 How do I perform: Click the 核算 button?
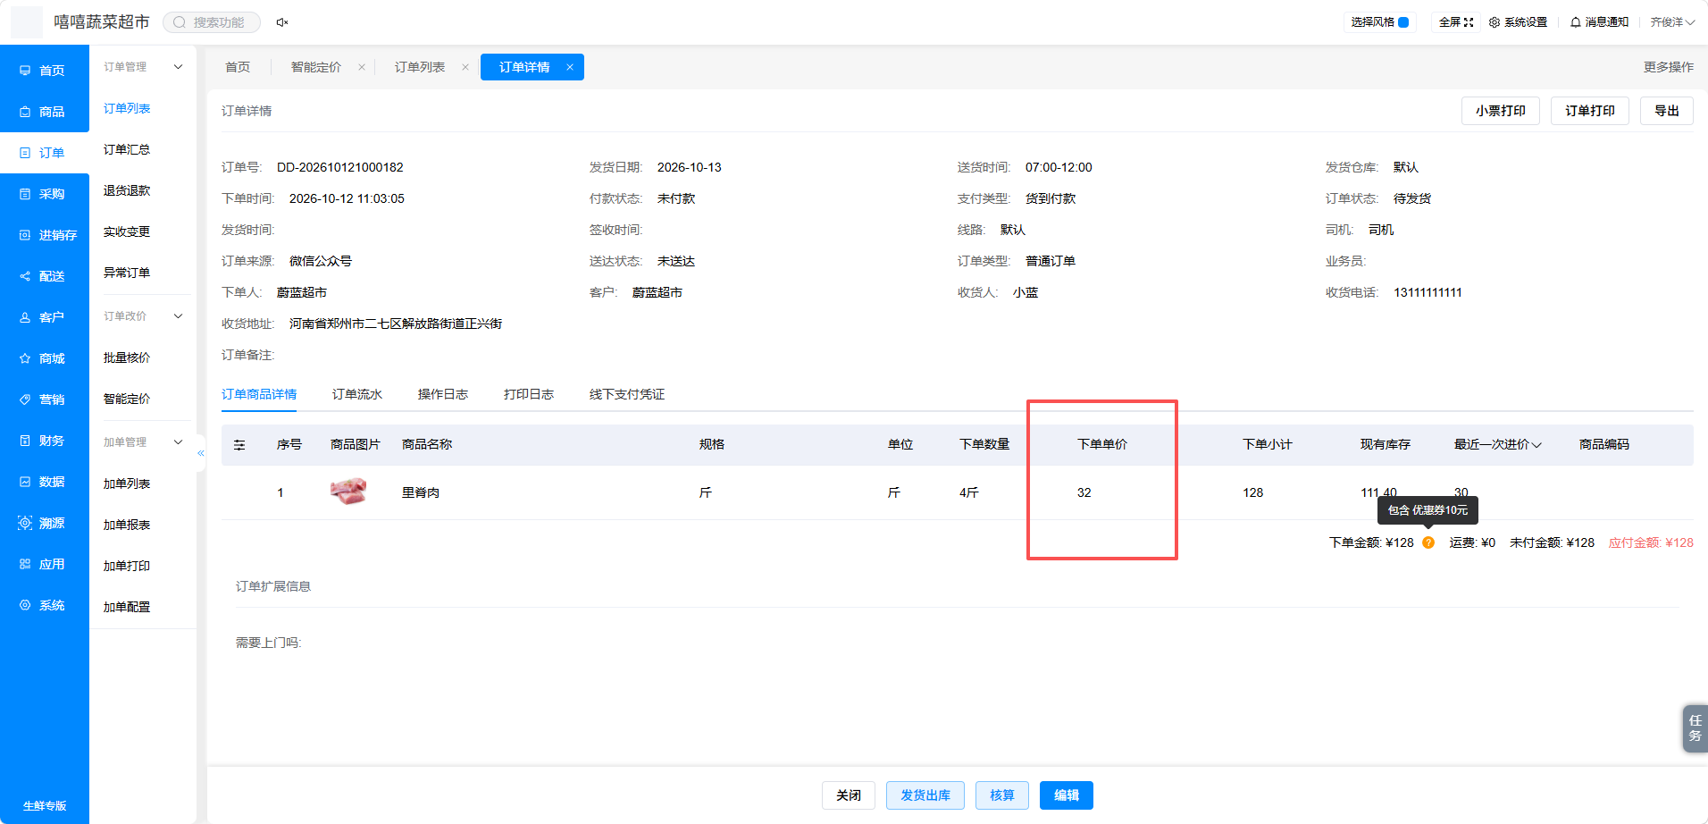1002,795
